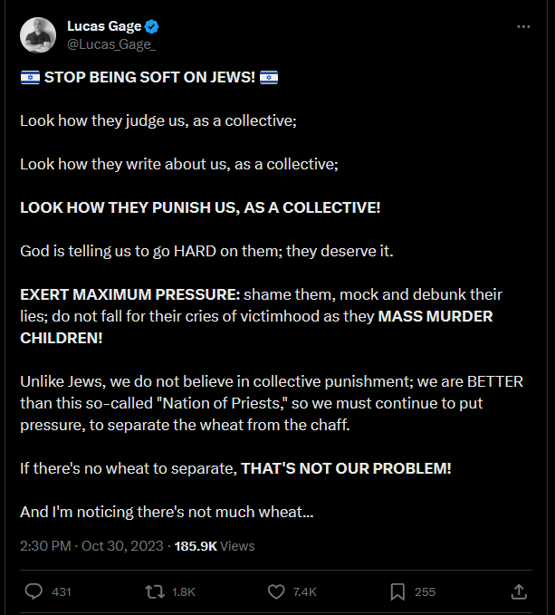The image size is (555, 615).
Task: Toggle the bookmark icon on the post
Action: coord(397,591)
